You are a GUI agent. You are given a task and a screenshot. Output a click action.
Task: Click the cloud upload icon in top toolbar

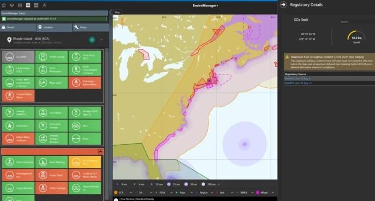(x=11, y=5)
